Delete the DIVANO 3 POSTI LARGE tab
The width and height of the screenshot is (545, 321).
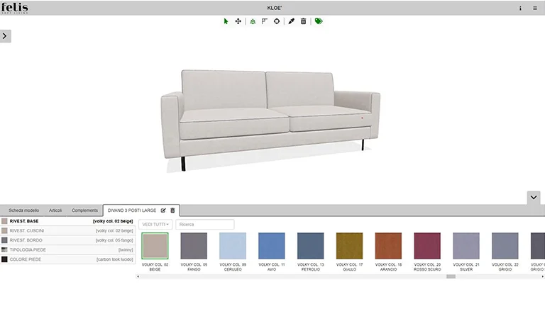(x=172, y=210)
